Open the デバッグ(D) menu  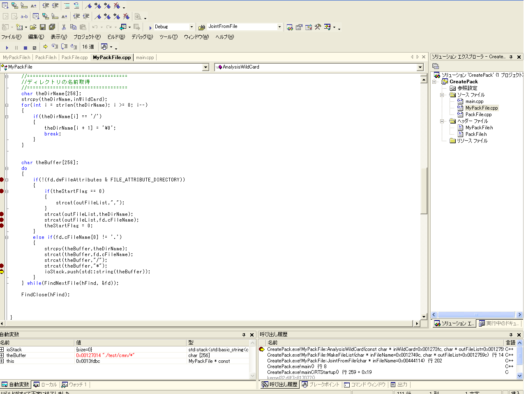coord(142,37)
